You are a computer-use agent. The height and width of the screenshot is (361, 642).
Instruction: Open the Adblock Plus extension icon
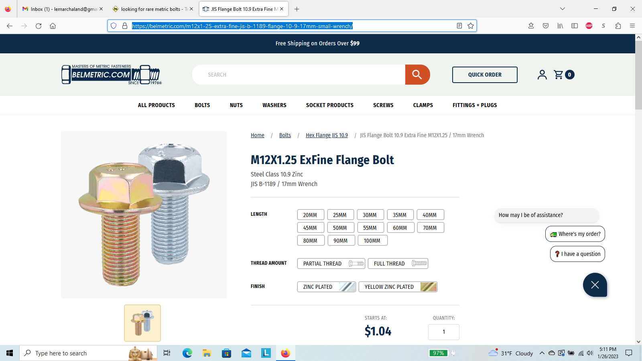[x=589, y=26]
